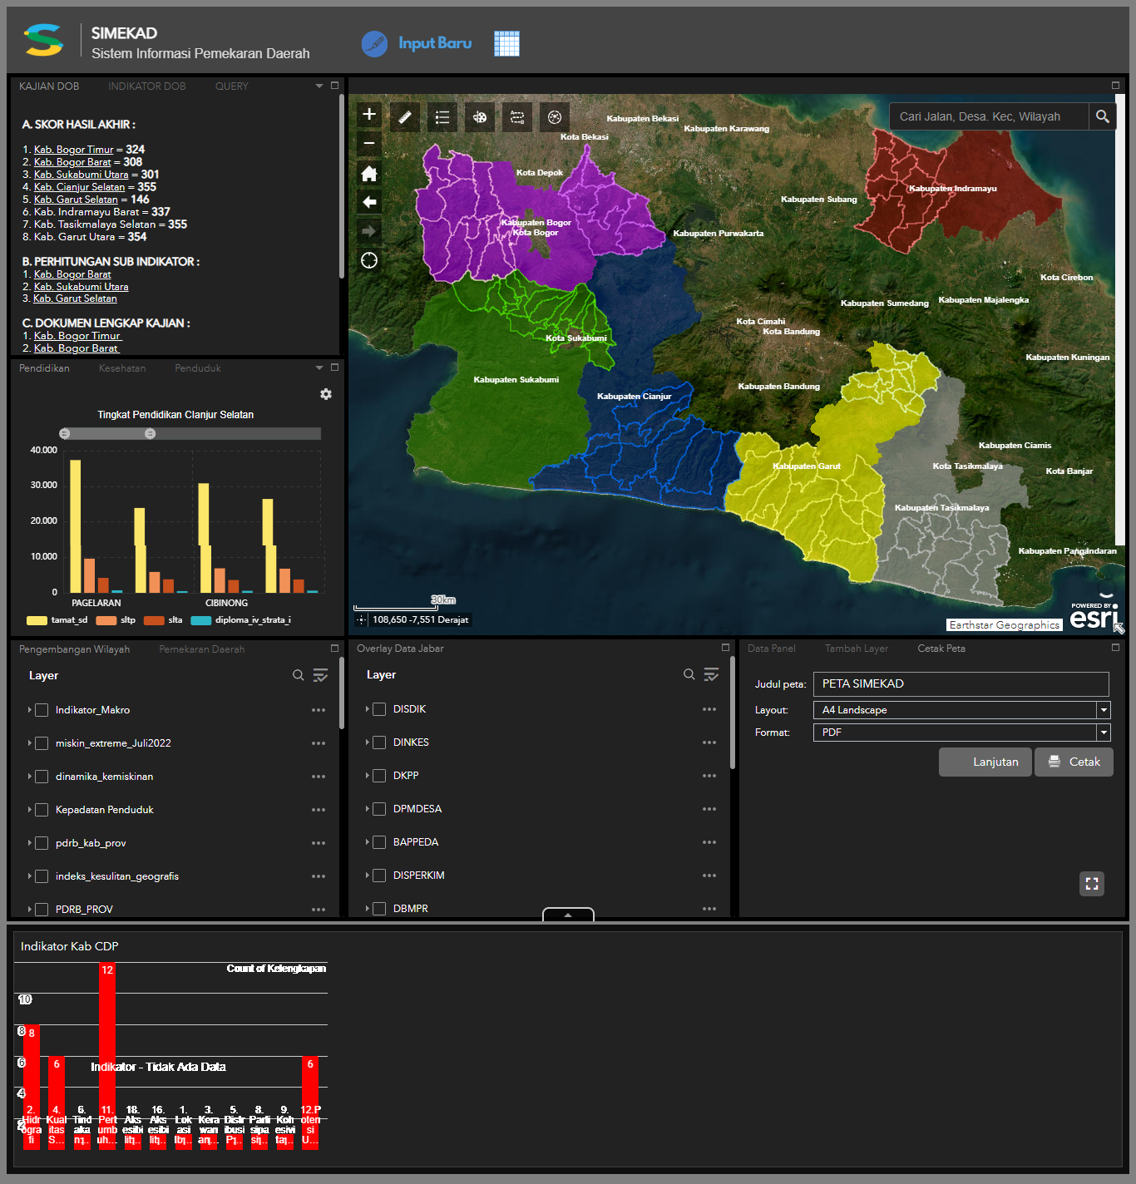Open the Layout A4 Landscape dropdown

tap(1103, 710)
